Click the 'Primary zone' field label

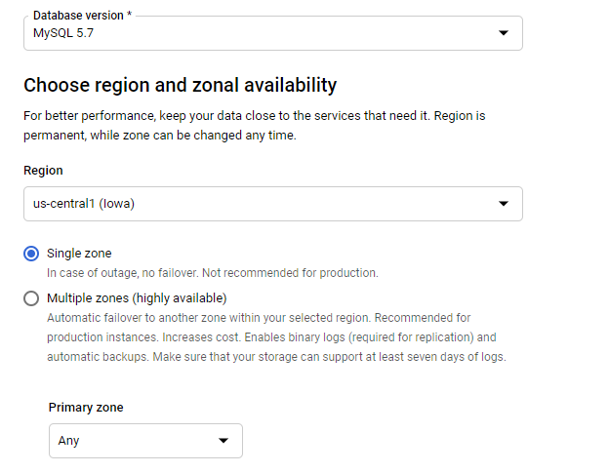coord(86,408)
